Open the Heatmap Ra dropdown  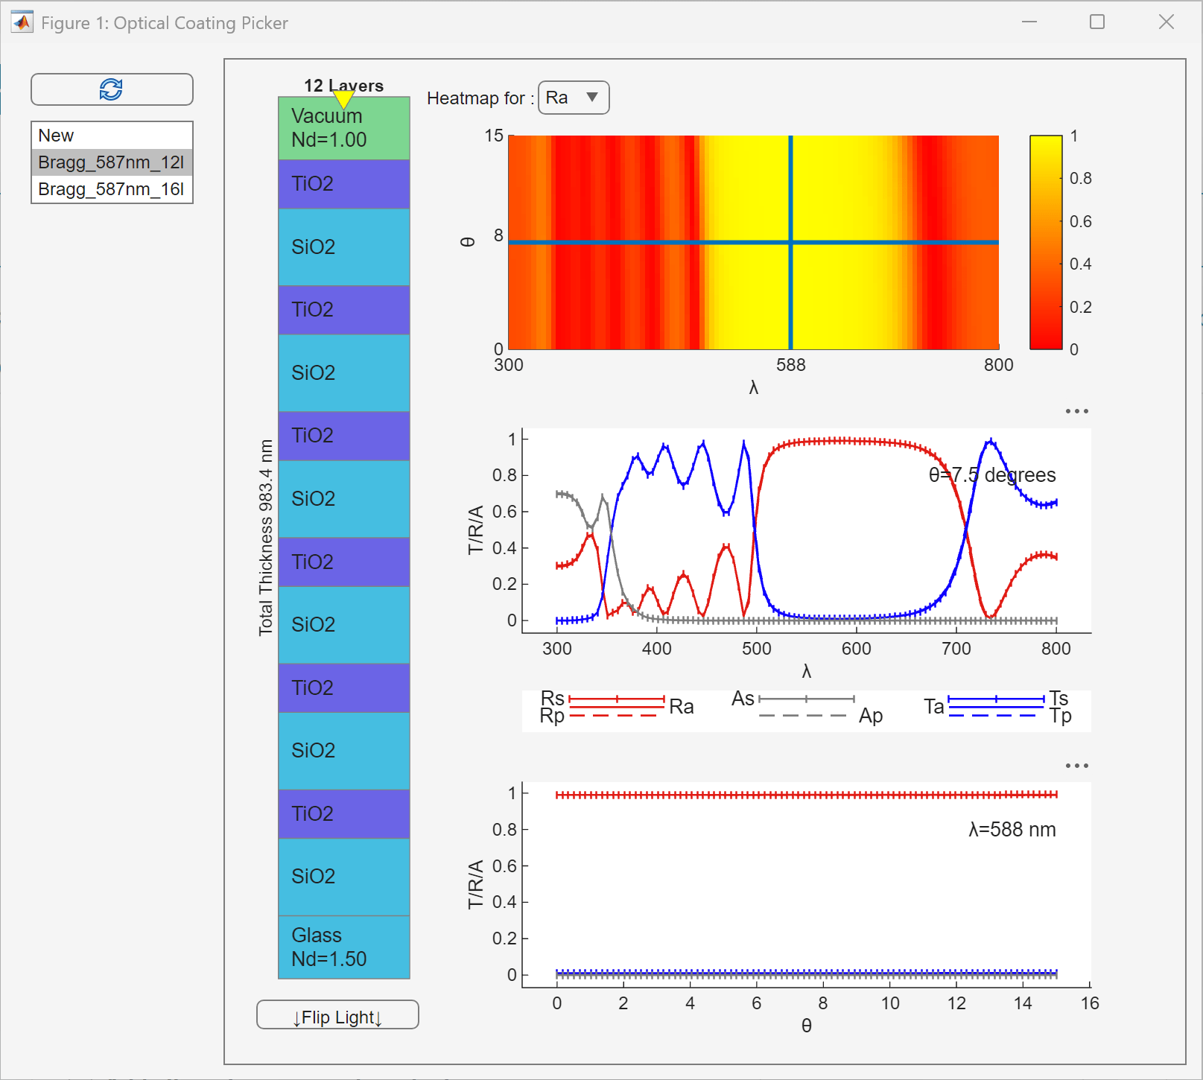573,98
